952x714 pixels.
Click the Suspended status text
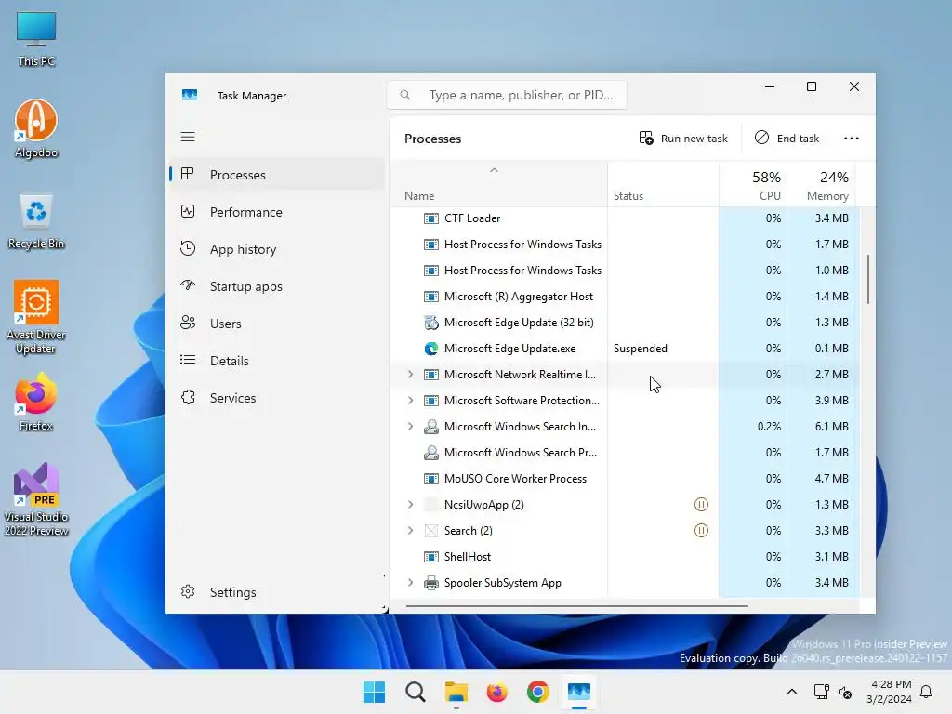tap(640, 349)
